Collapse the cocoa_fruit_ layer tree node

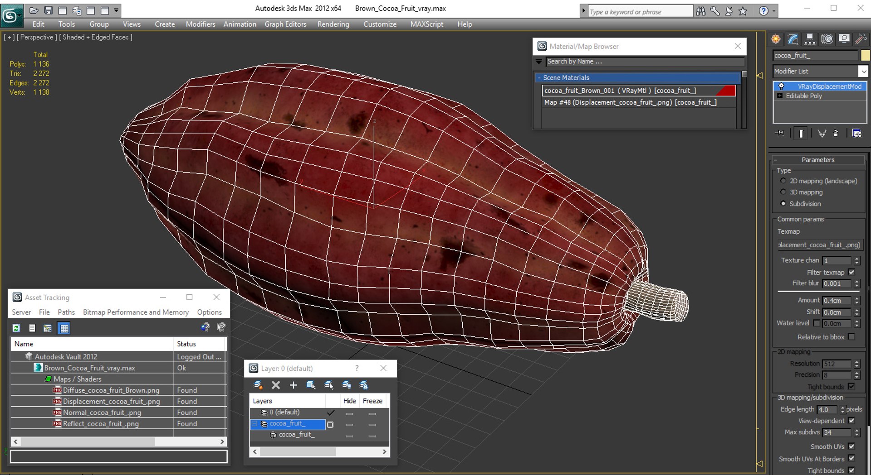254,424
